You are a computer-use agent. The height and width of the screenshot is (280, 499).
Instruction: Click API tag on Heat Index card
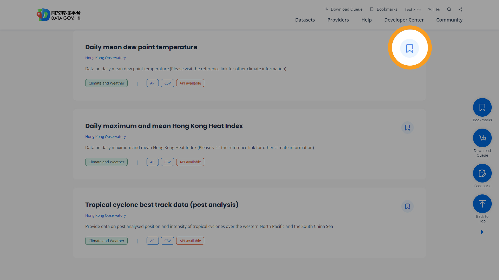153,162
